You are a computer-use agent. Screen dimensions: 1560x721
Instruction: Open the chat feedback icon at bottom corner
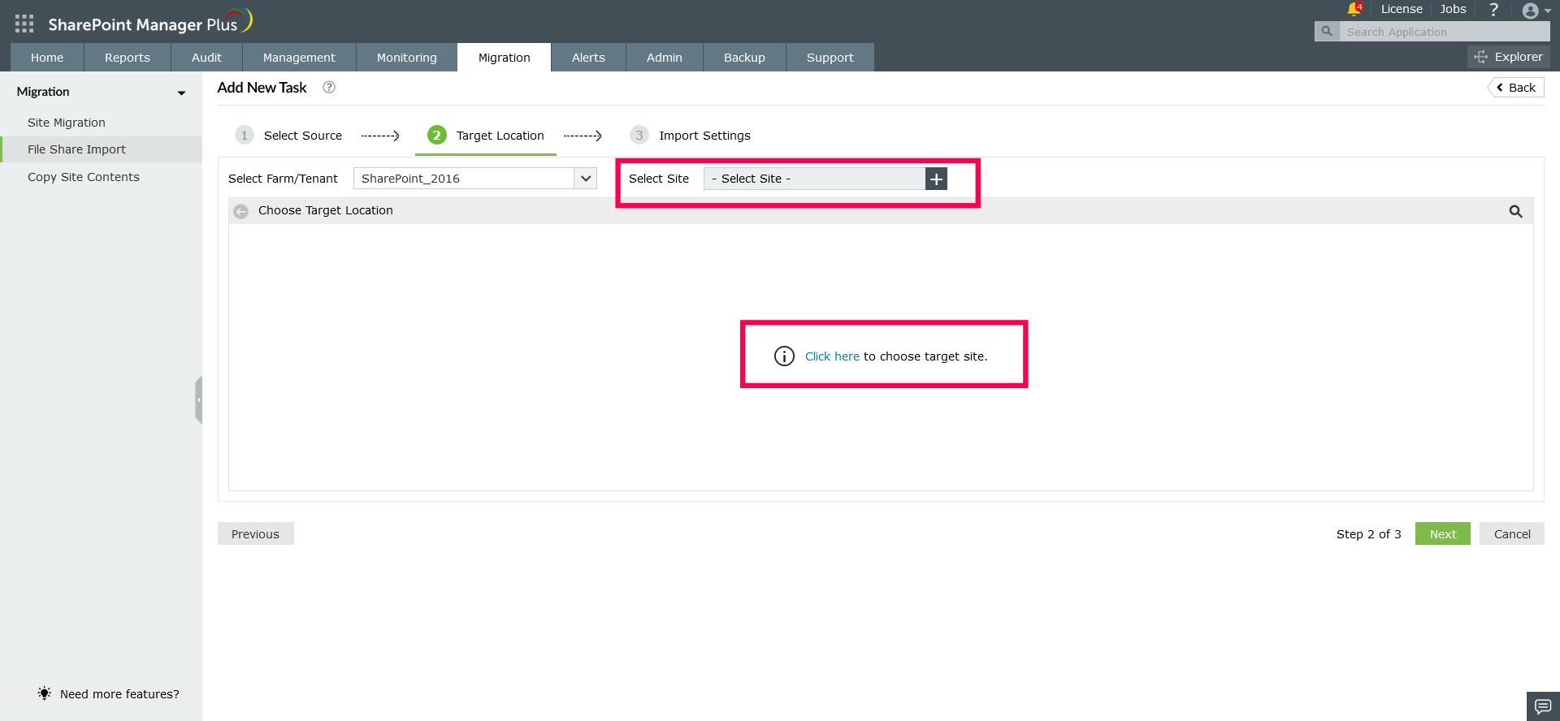click(x=1543, y=706)
